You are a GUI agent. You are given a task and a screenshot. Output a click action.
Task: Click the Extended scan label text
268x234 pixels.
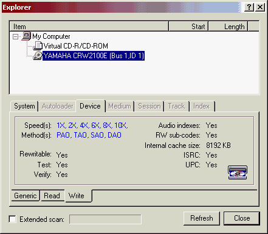pyautogui.click(x=42, y=219)
